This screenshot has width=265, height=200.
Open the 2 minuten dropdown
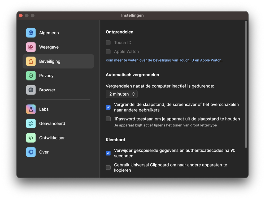[x=121, y=94]
